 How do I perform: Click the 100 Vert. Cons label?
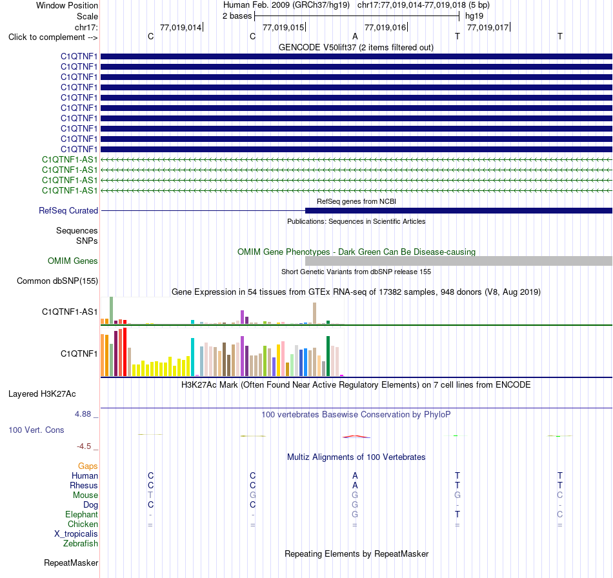coord(36,430)
